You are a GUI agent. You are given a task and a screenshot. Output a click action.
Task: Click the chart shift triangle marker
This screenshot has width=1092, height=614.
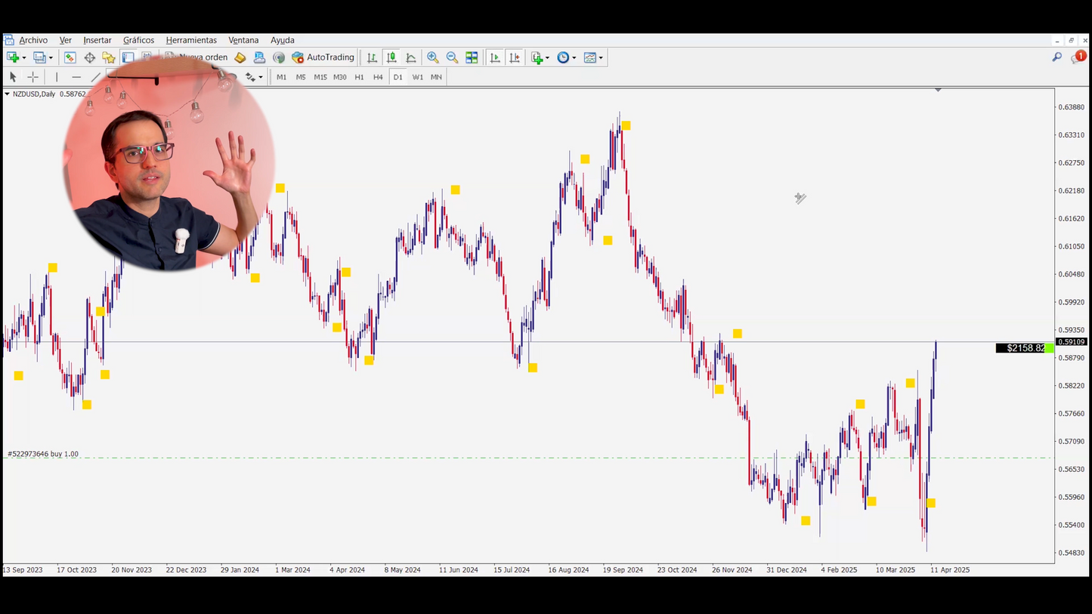938,90
